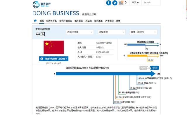The width and height of the screenshot is (187, 117).
Task: Click the 83.44 中国香港特别行政区 label
Action: [155, 78]
